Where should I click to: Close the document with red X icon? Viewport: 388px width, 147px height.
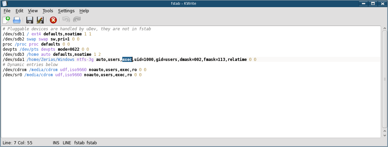(53, 20)
